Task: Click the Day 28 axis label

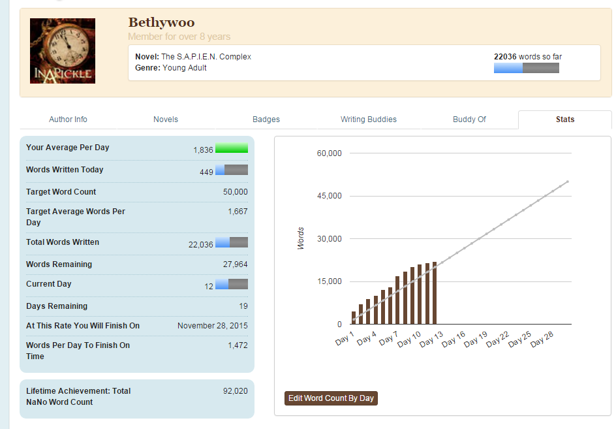Action: [542, 340]
